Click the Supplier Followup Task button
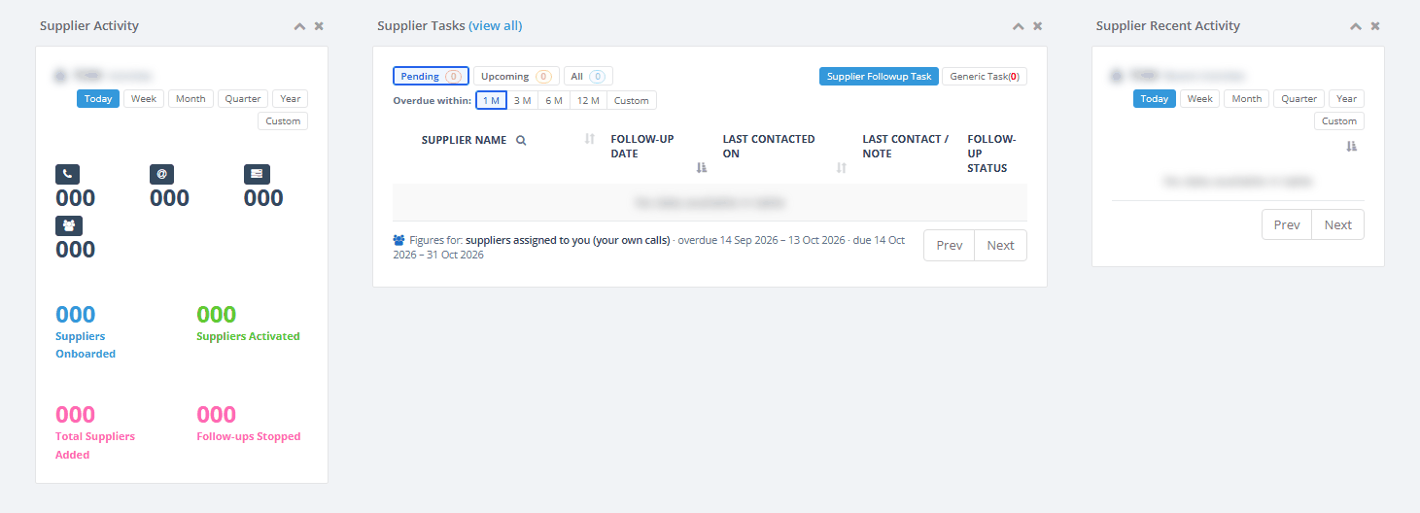Screen dimensions: 1420x513 [879, 76]
